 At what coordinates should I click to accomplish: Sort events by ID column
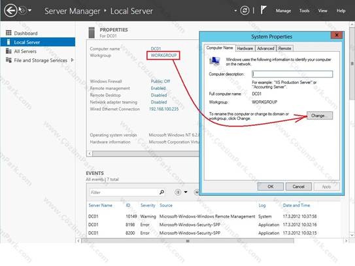coord(128,206)
